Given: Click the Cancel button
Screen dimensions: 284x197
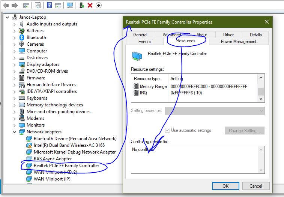Looking at the screenshot, I should point(256,186).
